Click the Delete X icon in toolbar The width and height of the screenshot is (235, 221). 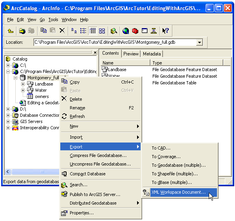[x=62, y=30]
